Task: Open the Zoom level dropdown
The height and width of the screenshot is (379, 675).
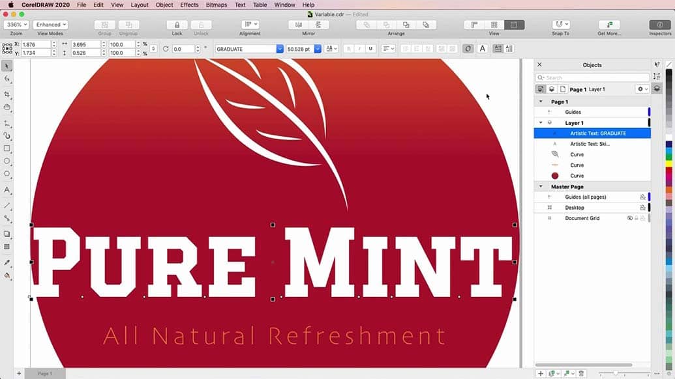Action: [x=16, y=25]
